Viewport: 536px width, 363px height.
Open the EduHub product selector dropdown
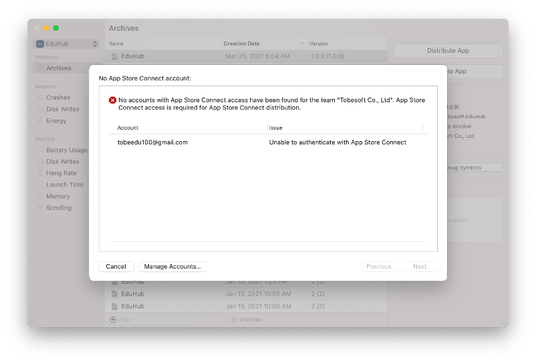point(67,43)
